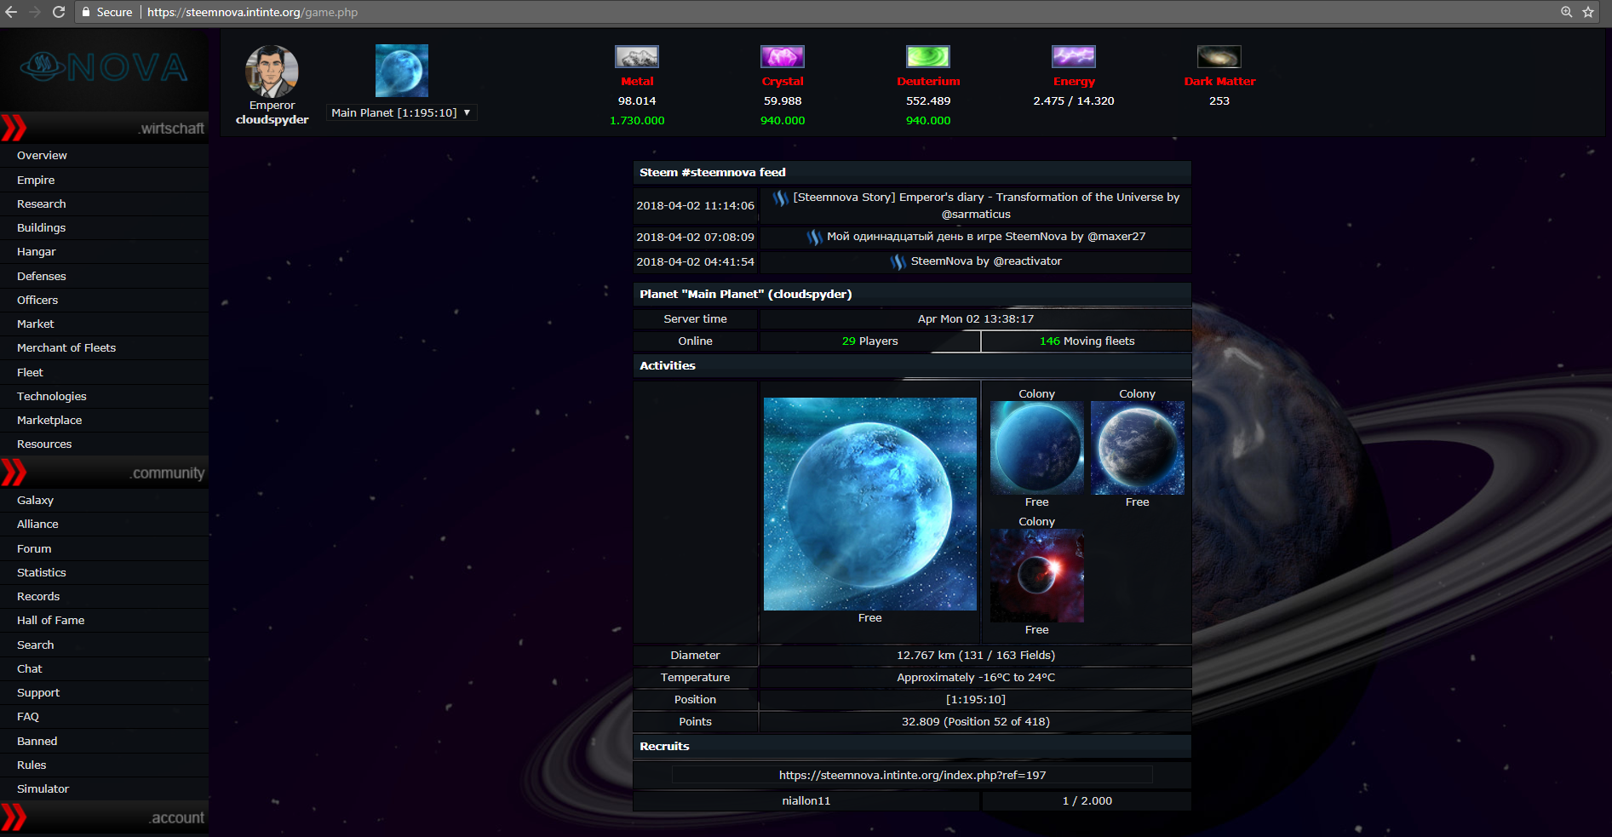Click recruit name niallon11
Viewport: 1612px width, 837px height.
(x=806, y=800)
